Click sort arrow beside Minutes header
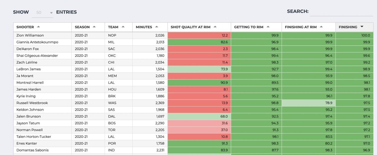377x155 pixels. coord(157,27)
